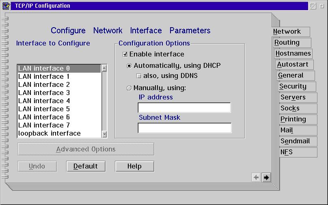Select Manually, using radio option
This screenshot has height=205, width=328.
pos(129,88)
